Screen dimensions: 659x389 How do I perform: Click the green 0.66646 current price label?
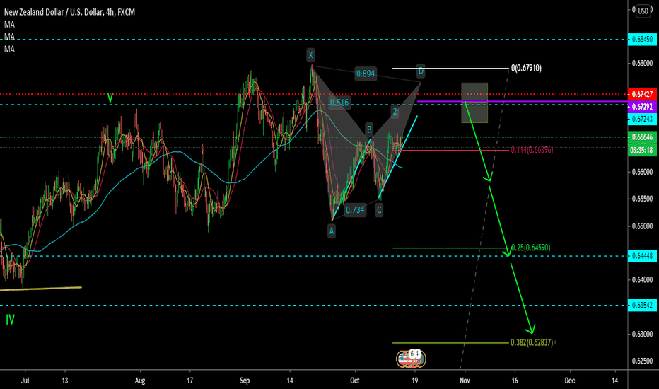(x=642, y=137)
